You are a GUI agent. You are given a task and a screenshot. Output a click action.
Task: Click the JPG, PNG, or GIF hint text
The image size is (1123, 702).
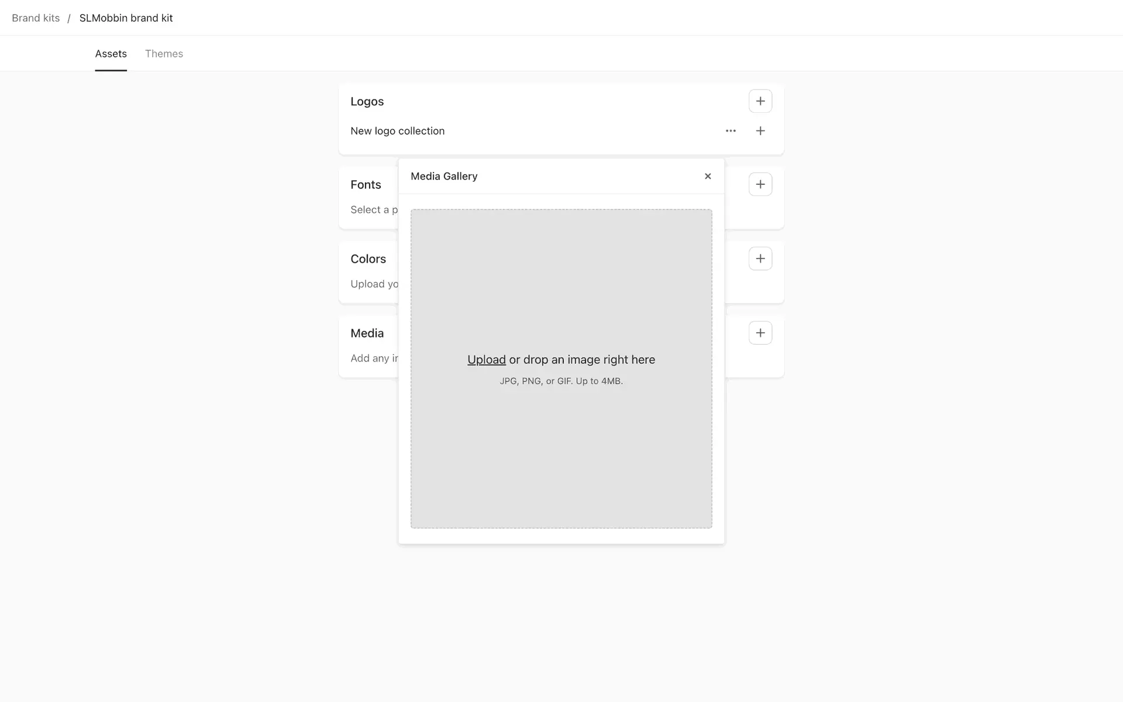pyautogui.click(x=561, y=381)
